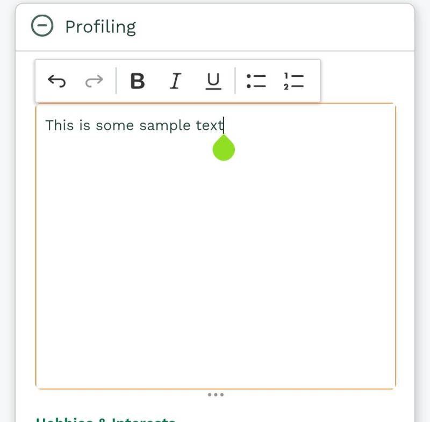Screen dimensions: 430x422
Task: Toggle italic formatting
Action: tap(175, 81)
